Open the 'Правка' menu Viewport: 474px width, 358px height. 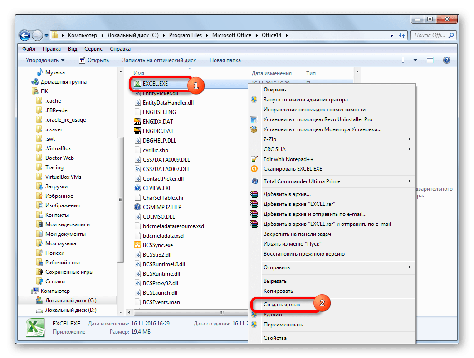51,48
